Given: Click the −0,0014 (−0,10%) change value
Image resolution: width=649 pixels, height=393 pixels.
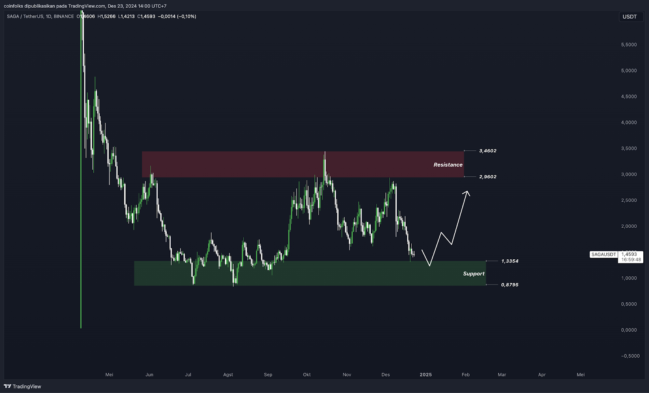Looking at the screenshot, I should tap(177, 17).
